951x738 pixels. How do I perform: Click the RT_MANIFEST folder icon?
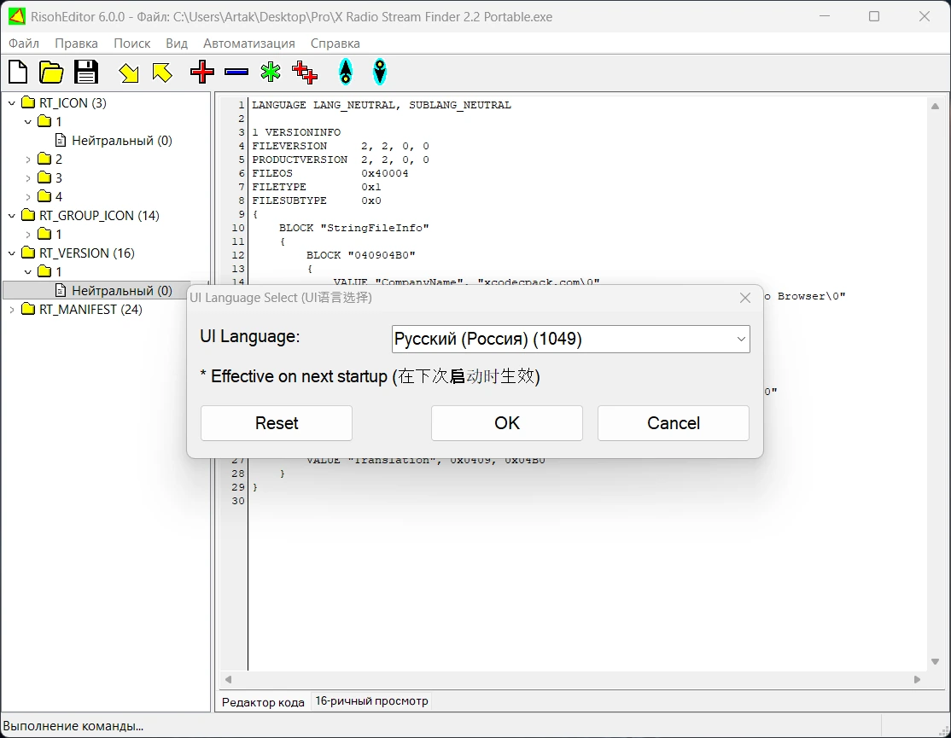28,309
